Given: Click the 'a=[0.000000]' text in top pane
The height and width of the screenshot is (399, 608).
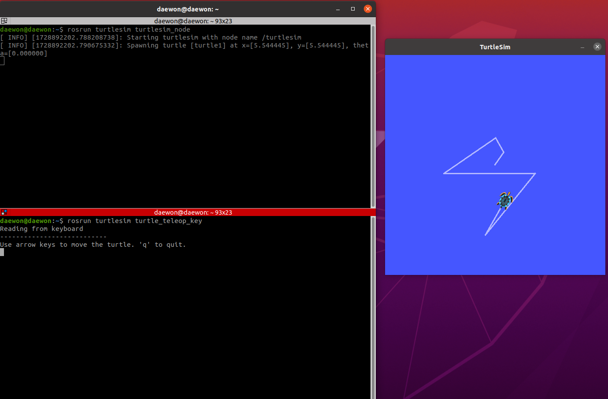Looking at the screenshot, I should (23, 53).
